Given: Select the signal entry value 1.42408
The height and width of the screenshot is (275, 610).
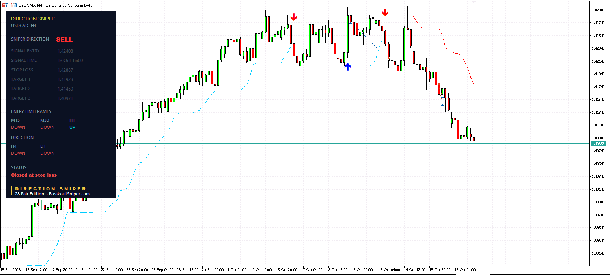Looking at the screenshot, I should click(65, 51).
